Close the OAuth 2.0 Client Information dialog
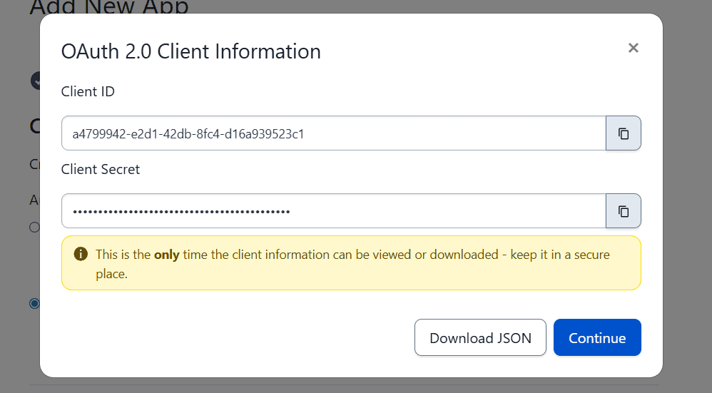712x393 pixels. pyautogui.click(x=634, y=48)
